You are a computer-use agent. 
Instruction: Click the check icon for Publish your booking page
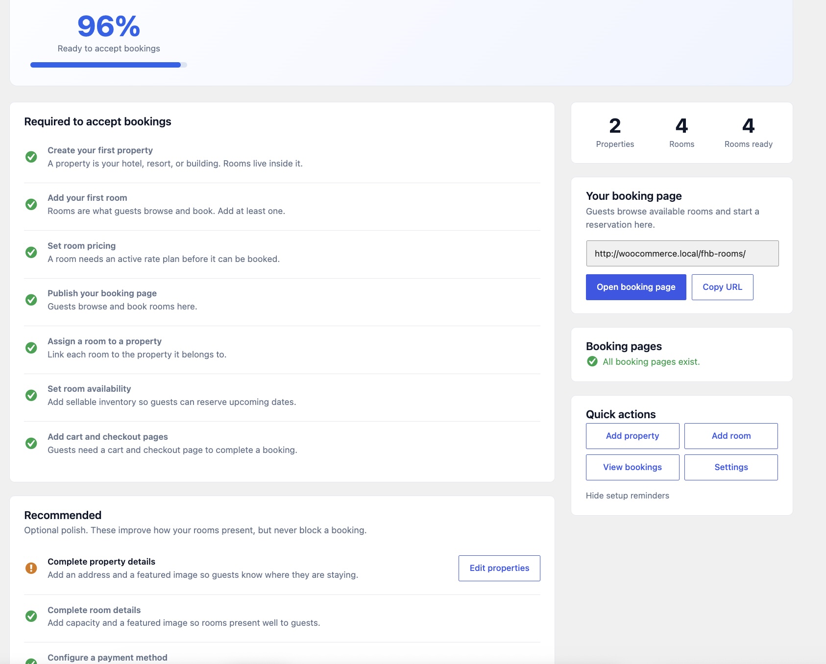(31, 300)
